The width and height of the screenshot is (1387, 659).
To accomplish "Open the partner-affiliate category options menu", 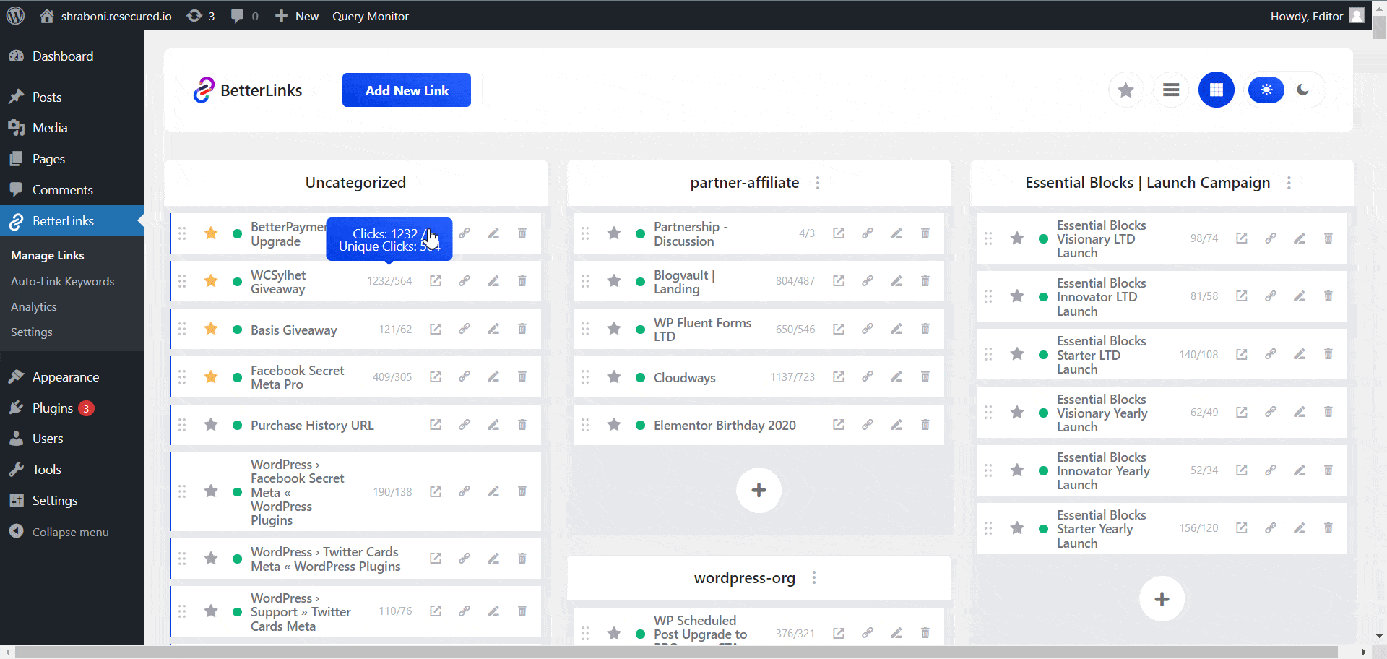I will tap(817, 184).
